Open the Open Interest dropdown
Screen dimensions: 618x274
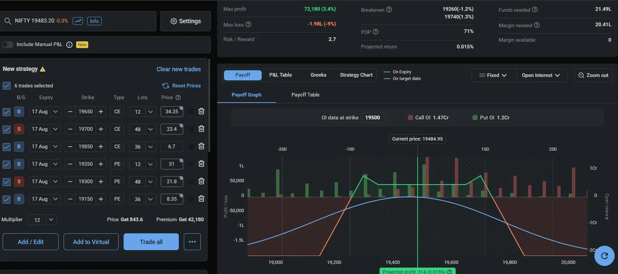541,75
